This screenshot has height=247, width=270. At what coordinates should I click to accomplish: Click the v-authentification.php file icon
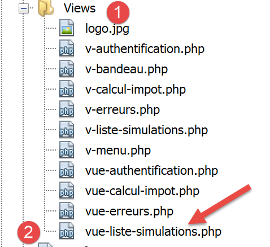(67, 48)
